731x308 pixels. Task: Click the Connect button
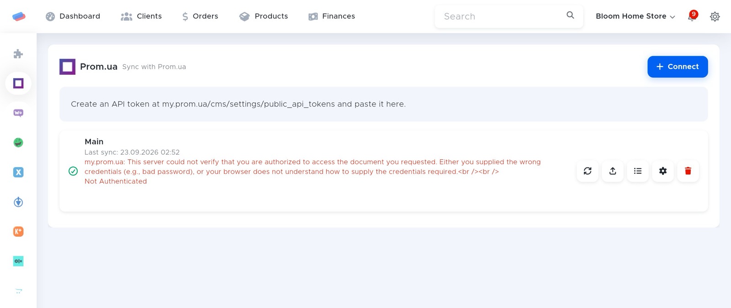(x=678, y=67)
